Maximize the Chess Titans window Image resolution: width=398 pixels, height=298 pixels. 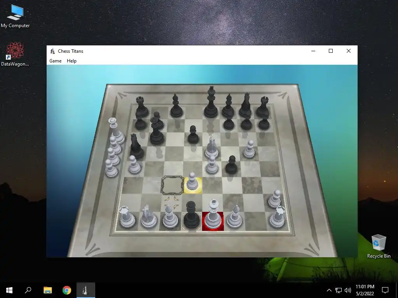pos(331,51)
